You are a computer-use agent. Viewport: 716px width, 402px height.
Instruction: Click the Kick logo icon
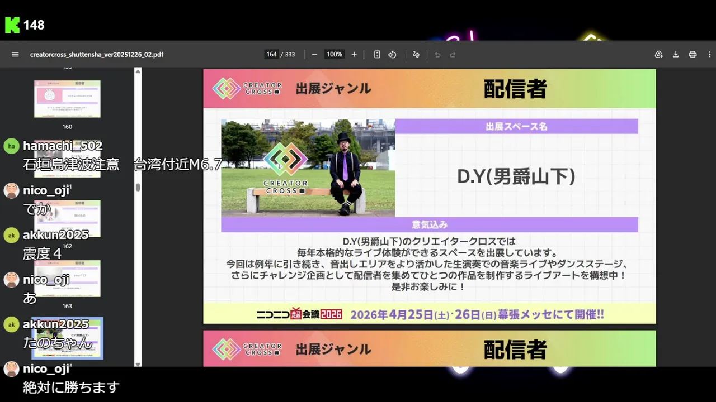(x=12, y=25)
